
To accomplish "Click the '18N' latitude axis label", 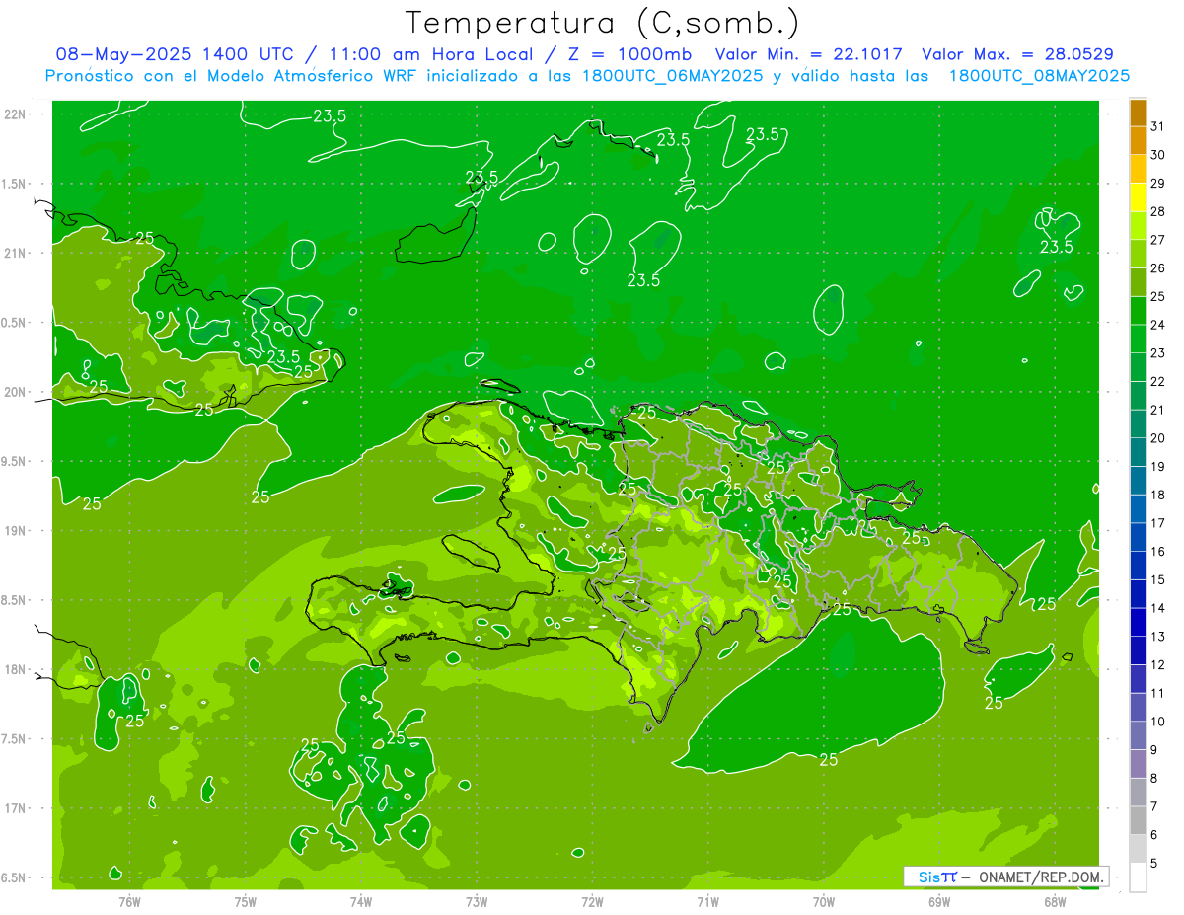I will [x=16, y=669].
